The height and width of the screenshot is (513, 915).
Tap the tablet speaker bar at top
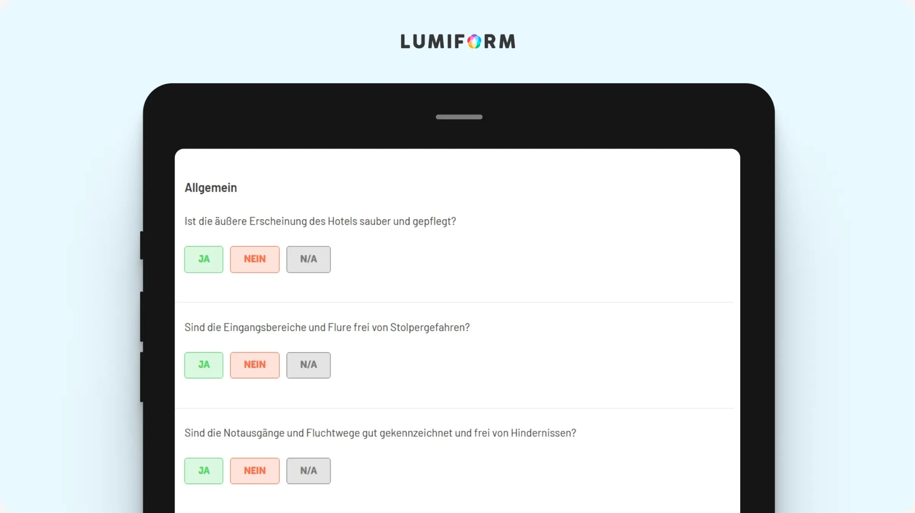click(459, 117)
